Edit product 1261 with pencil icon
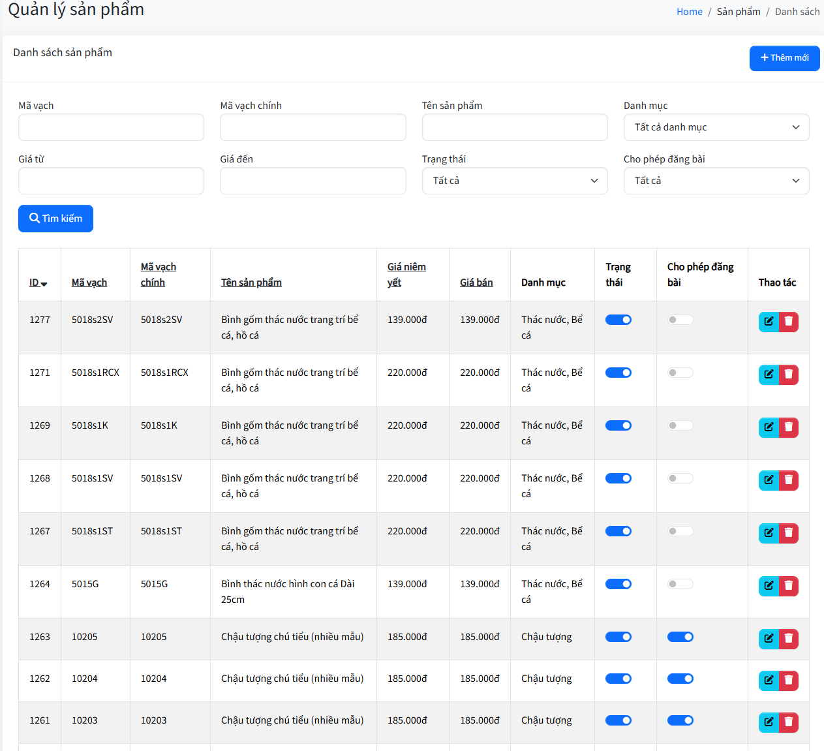 click(769, 722)
